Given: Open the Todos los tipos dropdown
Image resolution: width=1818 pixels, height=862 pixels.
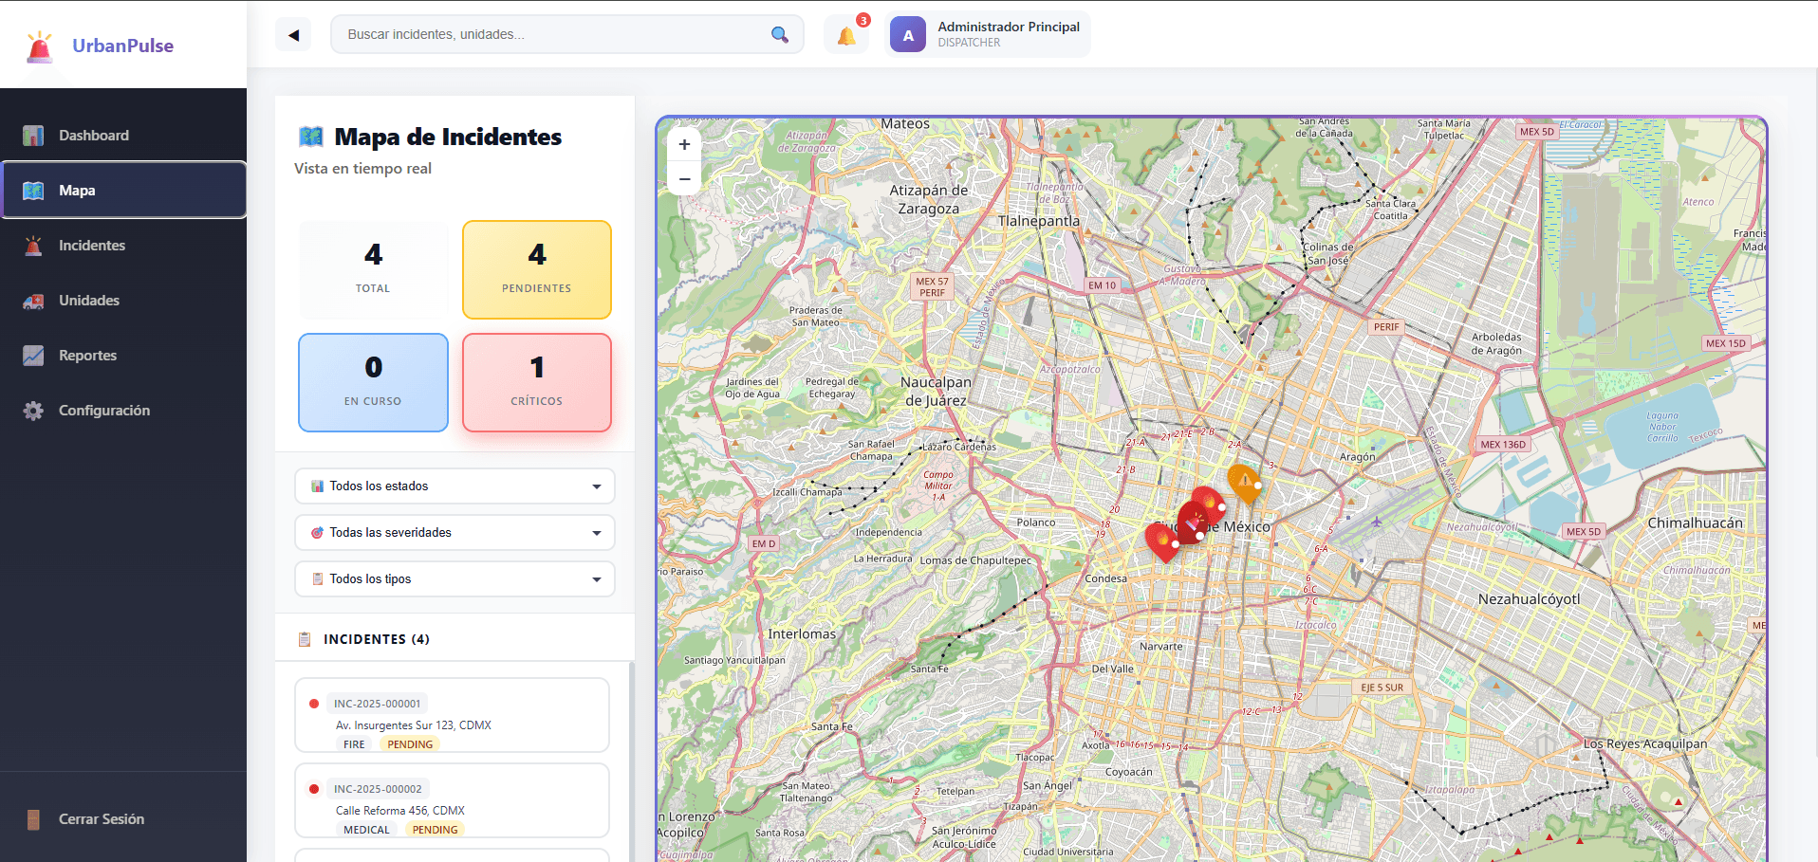Looking at the screenshot, I should pyautogui.click(x=454, y=579).
